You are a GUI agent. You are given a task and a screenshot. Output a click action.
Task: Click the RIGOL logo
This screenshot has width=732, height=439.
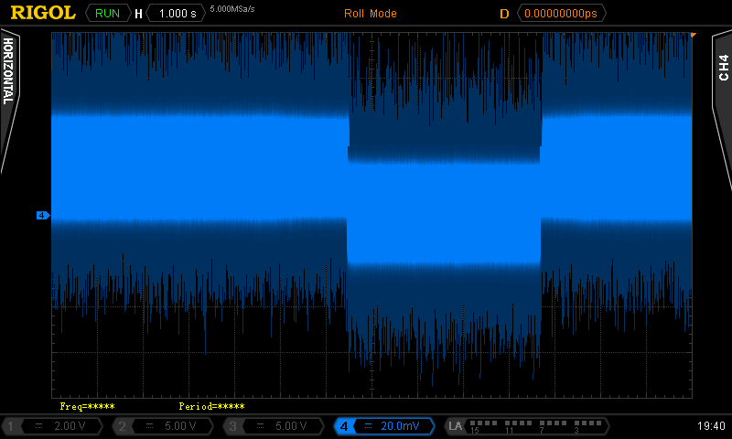(x=43, y=13)
